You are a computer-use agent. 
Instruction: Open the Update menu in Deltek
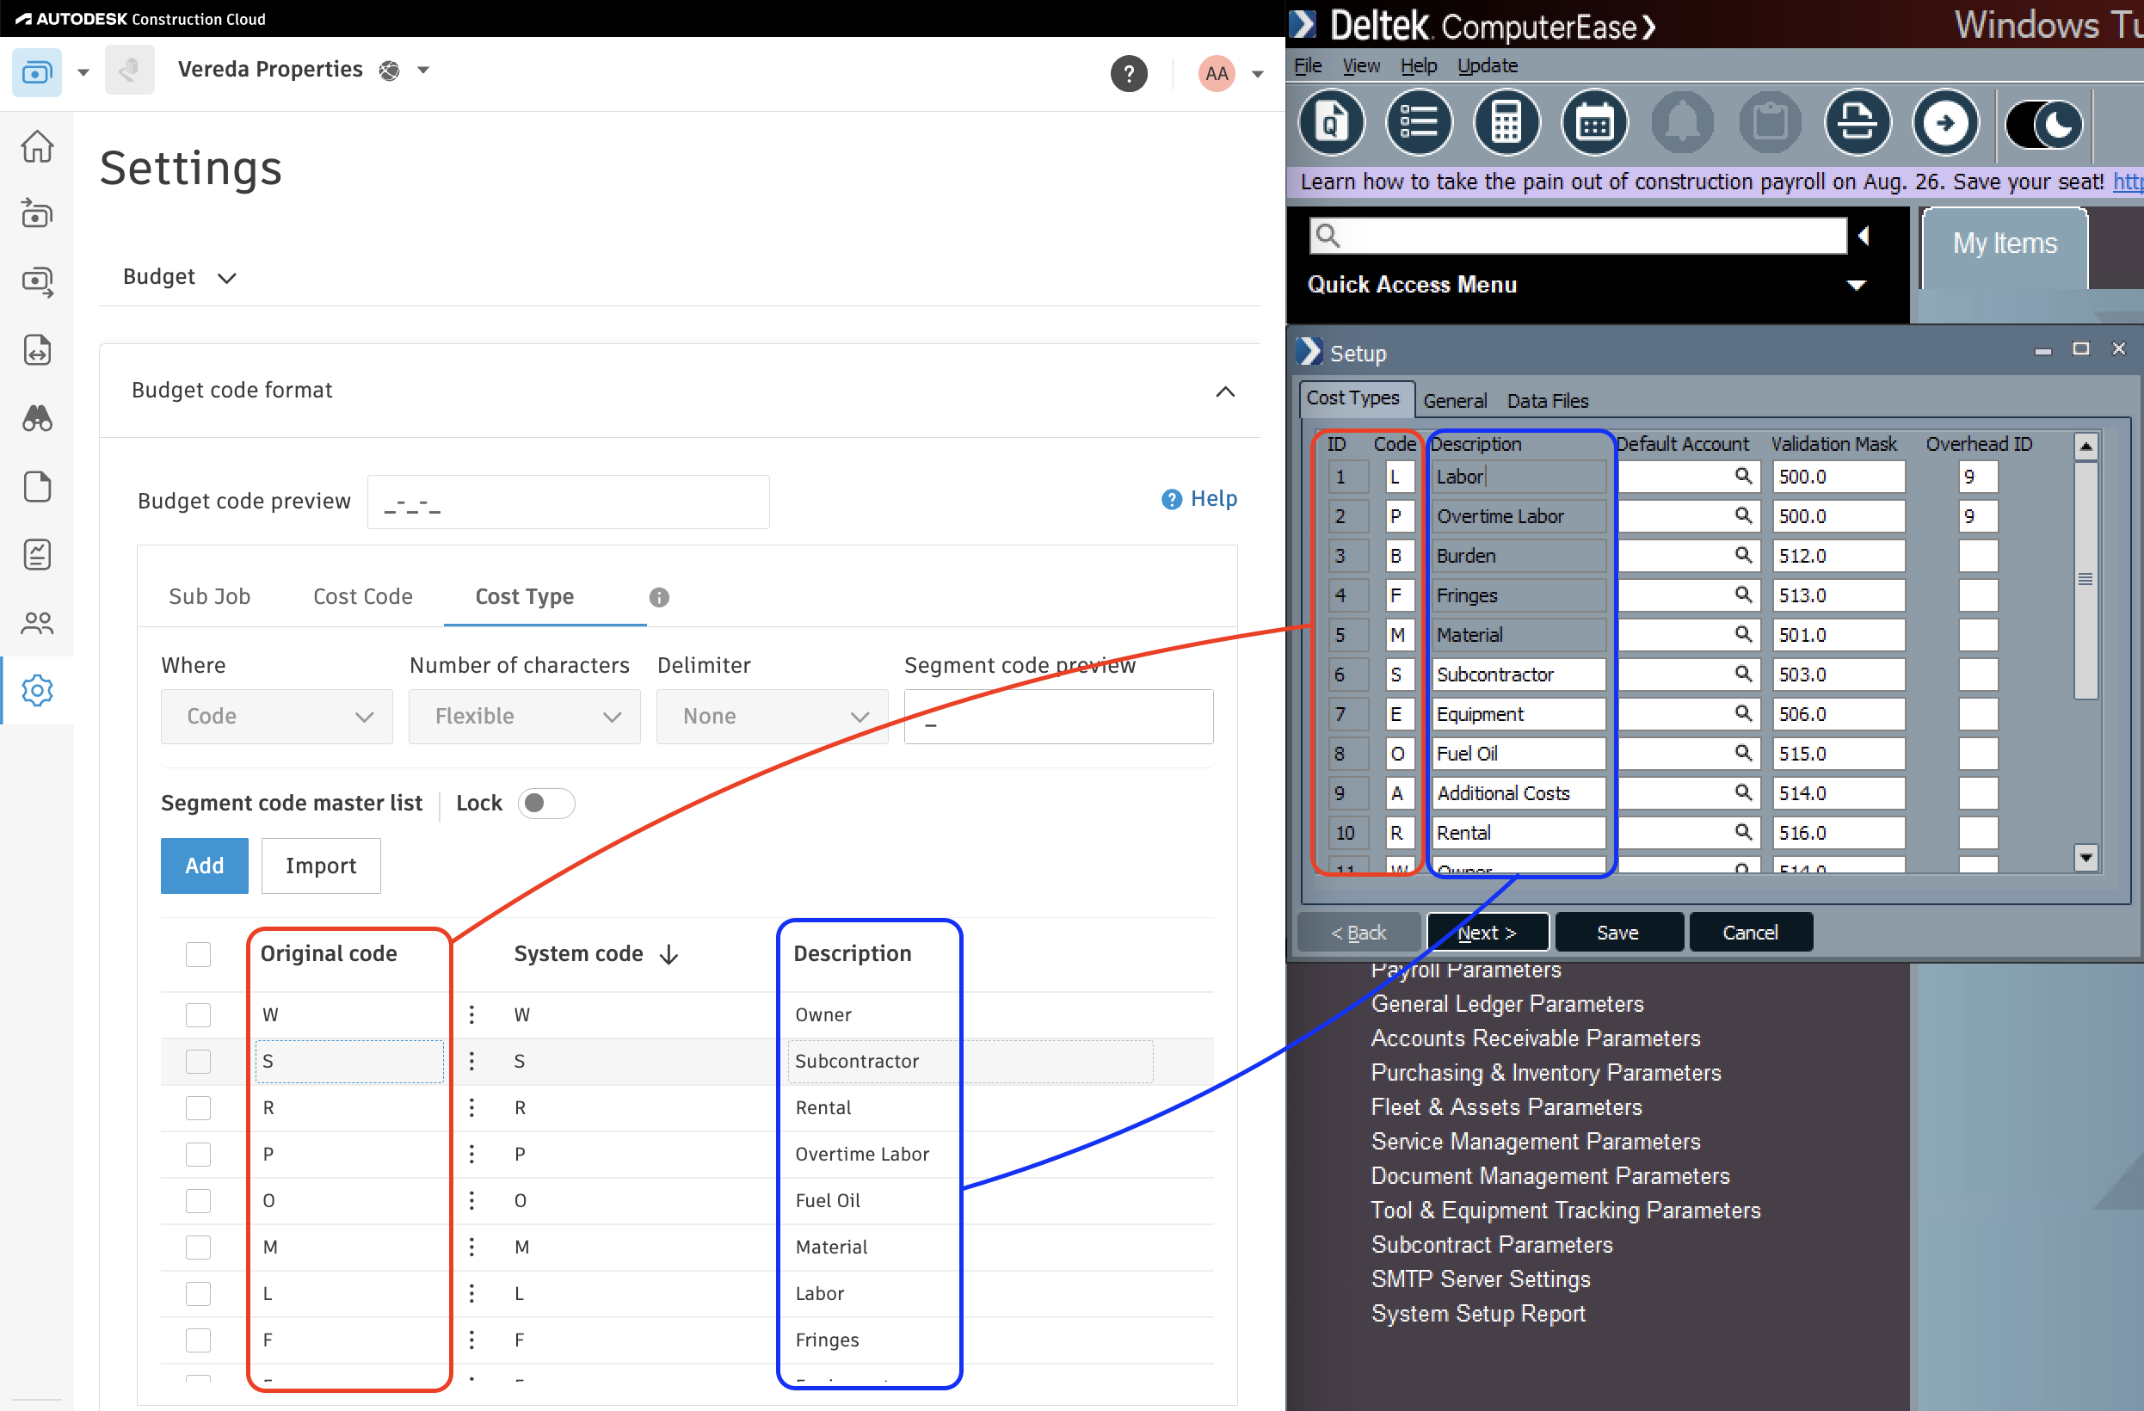[1488, 65]
